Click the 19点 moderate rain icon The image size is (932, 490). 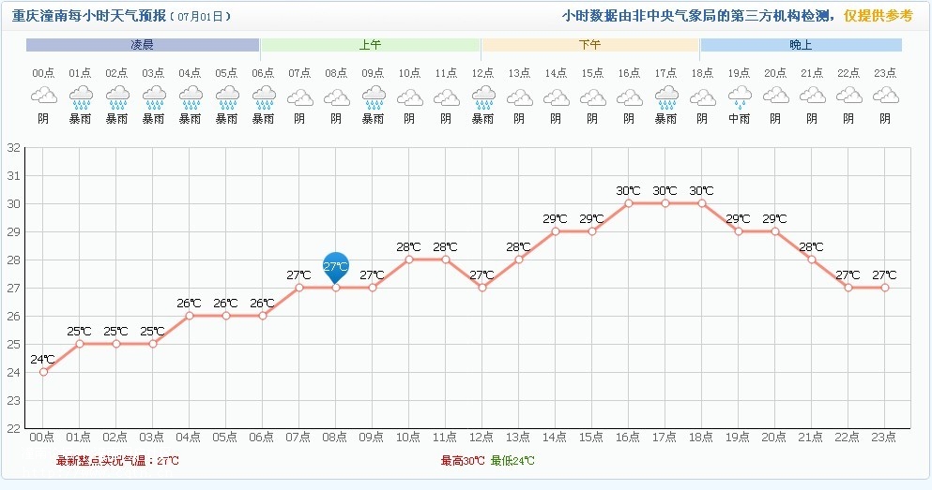coord(740,97)
